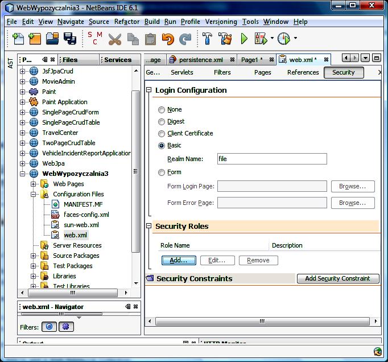Click the Redo arrow icon
Screen dimensions: 388x362
pos(185,39)
